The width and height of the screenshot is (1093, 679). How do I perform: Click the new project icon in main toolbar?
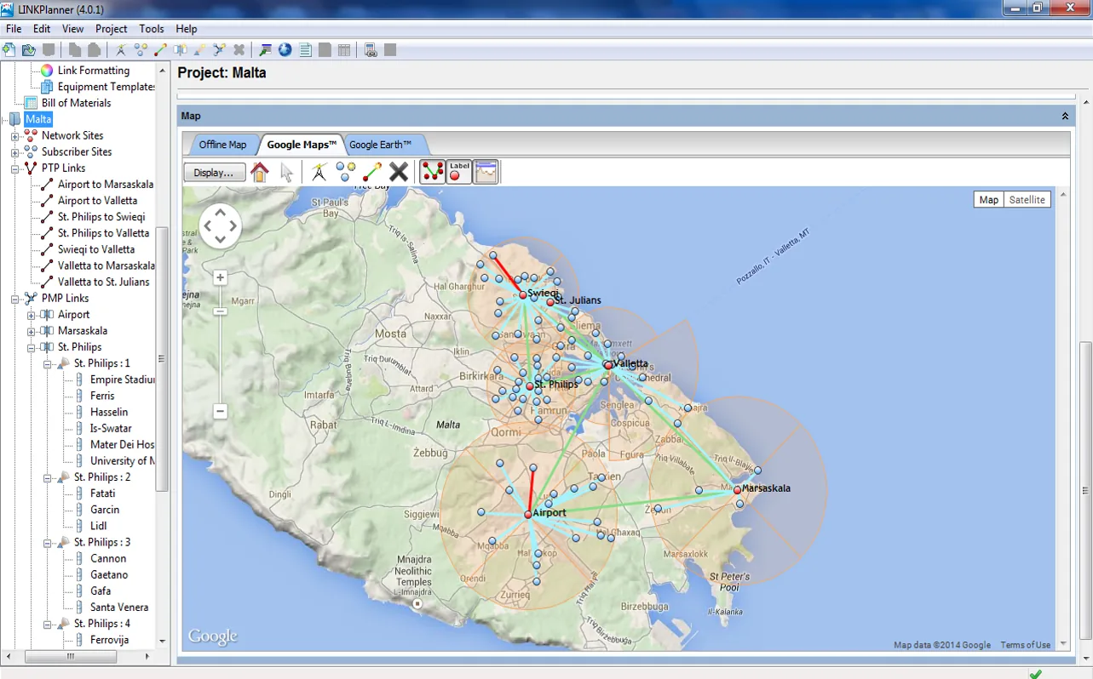tap(9, 50)
